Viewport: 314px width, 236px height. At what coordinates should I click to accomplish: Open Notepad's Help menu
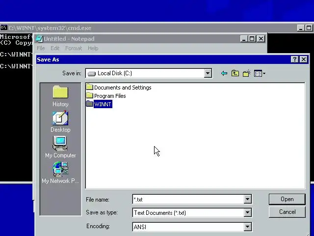93,48
